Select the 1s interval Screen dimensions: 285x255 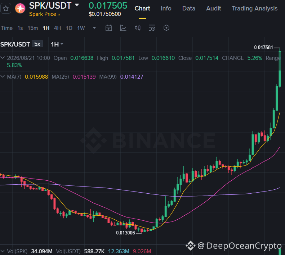tap(20, 28)
